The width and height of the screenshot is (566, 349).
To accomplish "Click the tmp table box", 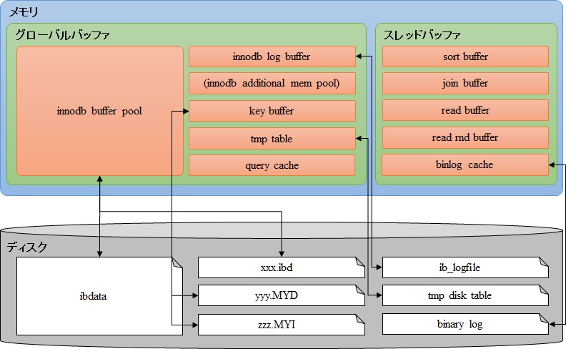I will (272, 139).
